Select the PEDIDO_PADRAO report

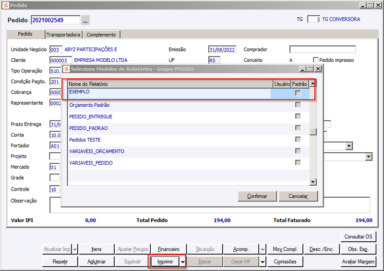pyautogui.click(x=189, y=128)
